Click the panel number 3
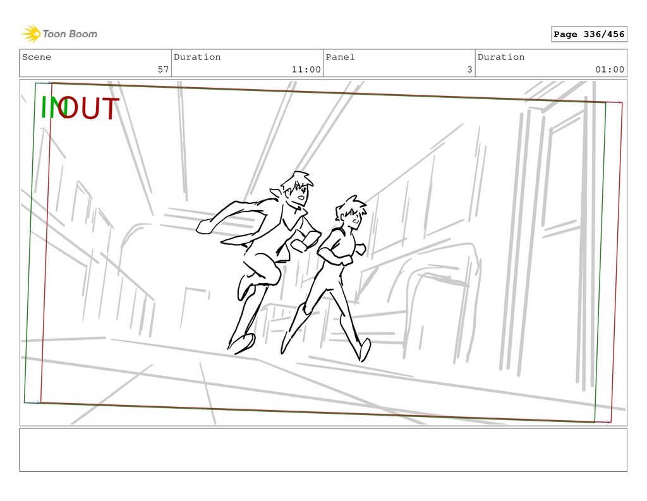This screenshot has height=501, width=647. (469, 69)
